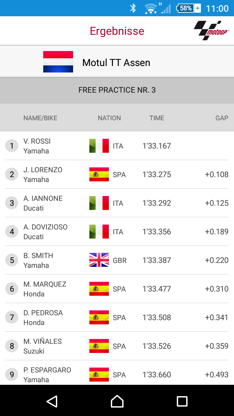This screenshot has width=234, height=416.
Task: Open the Free Practice Nr. 3 session selector
Action: point(117,90)
